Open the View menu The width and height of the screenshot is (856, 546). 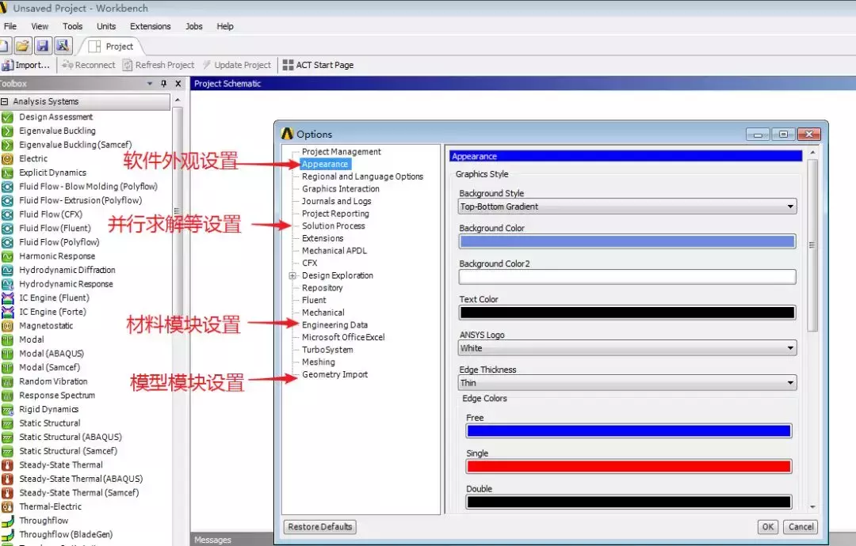[x=40, y=26]
